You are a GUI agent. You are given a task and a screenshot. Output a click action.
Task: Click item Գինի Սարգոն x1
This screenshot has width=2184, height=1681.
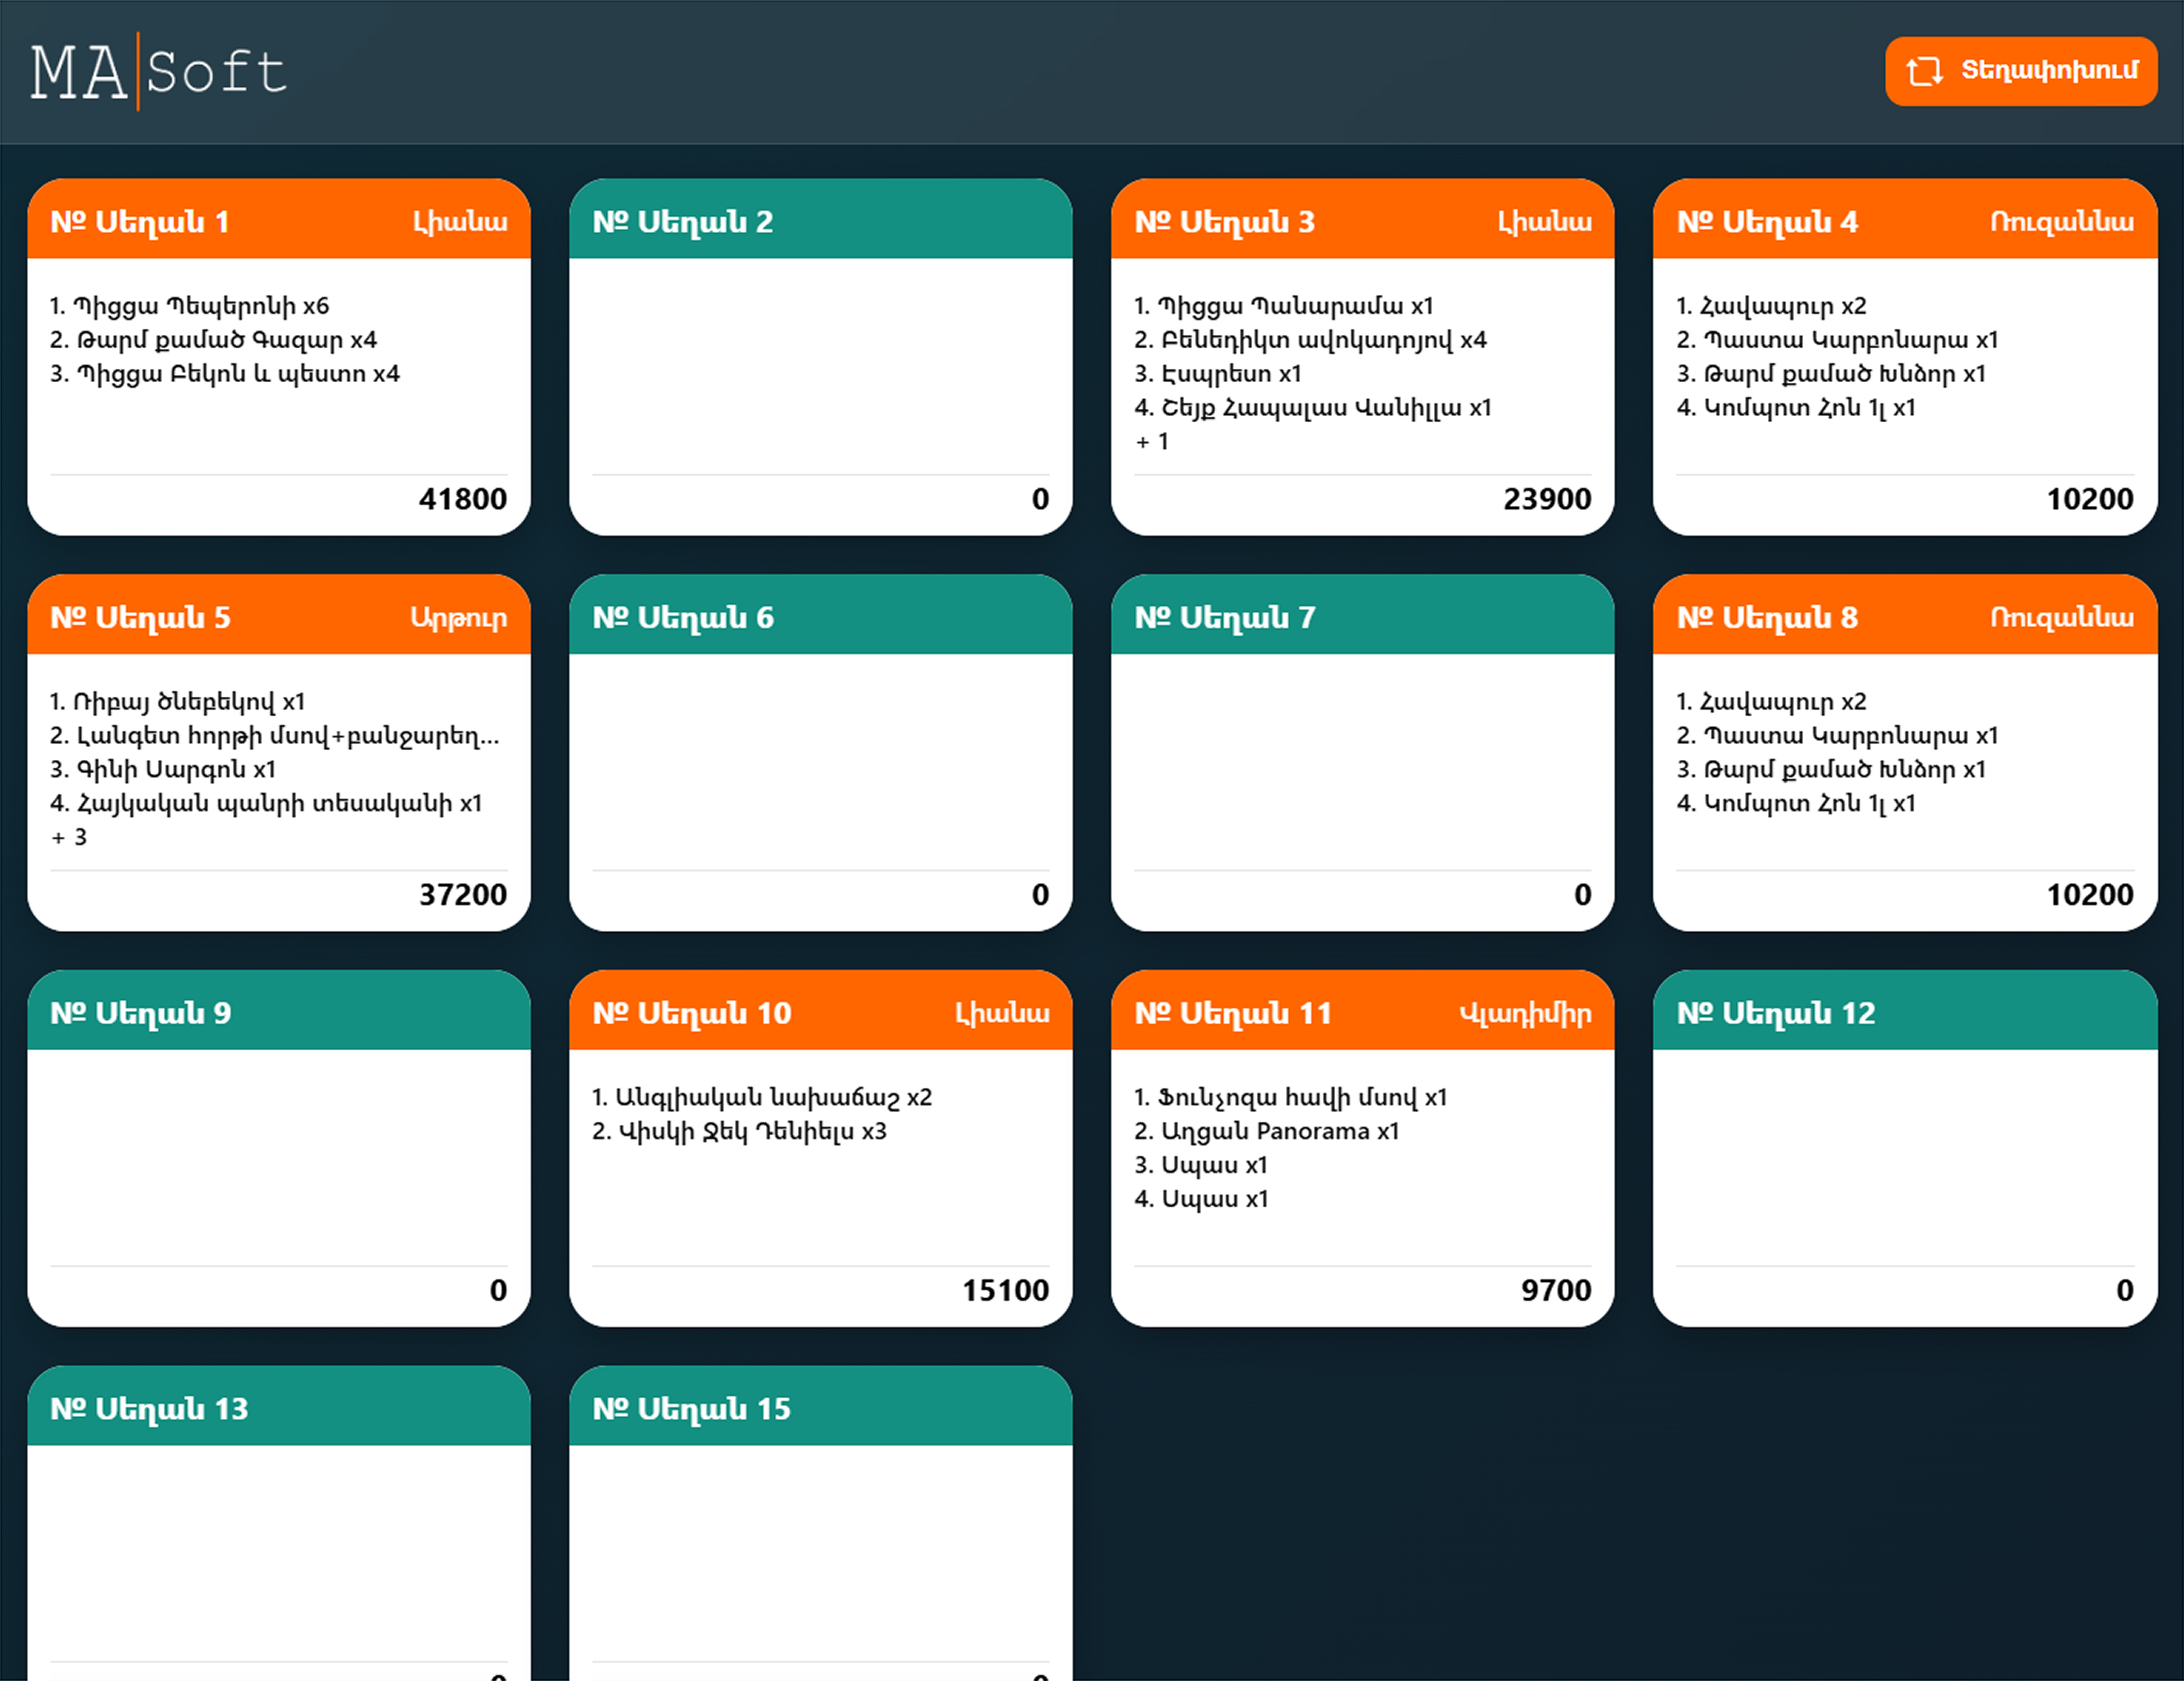pyautogui.click(x=163, y=770)
